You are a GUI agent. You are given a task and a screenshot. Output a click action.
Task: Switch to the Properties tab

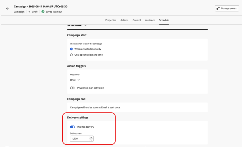pyautogui.click(x=111, y=20)
